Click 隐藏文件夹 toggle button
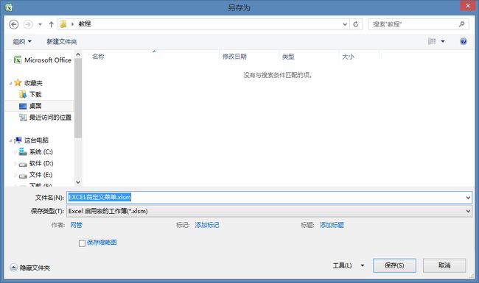 [30, 268]
